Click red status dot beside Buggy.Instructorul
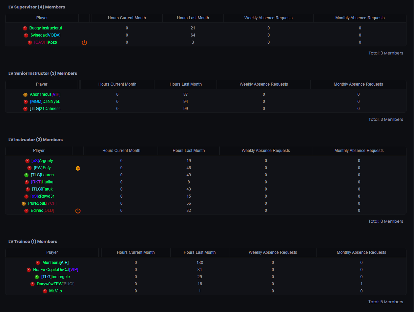The image size is (414, 312). (x=25, y=28)
